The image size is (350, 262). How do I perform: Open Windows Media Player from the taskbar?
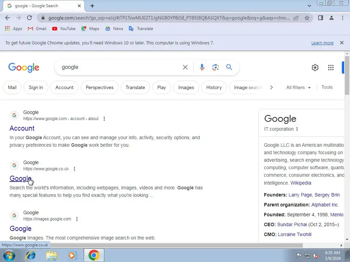(72, 255)
